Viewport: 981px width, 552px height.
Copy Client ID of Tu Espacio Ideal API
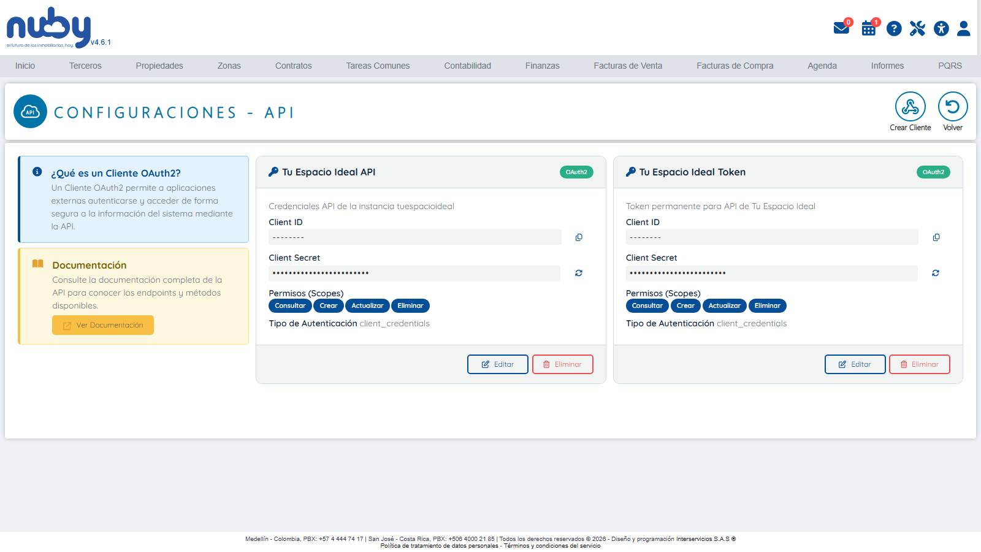[x=579, y=237]
